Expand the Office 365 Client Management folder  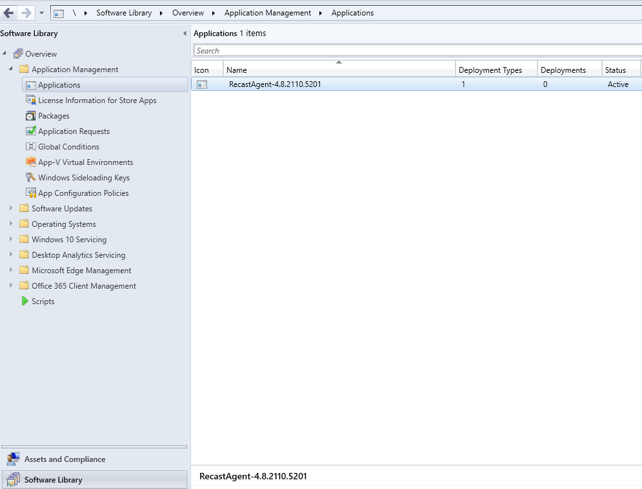[x=11, y=285]
